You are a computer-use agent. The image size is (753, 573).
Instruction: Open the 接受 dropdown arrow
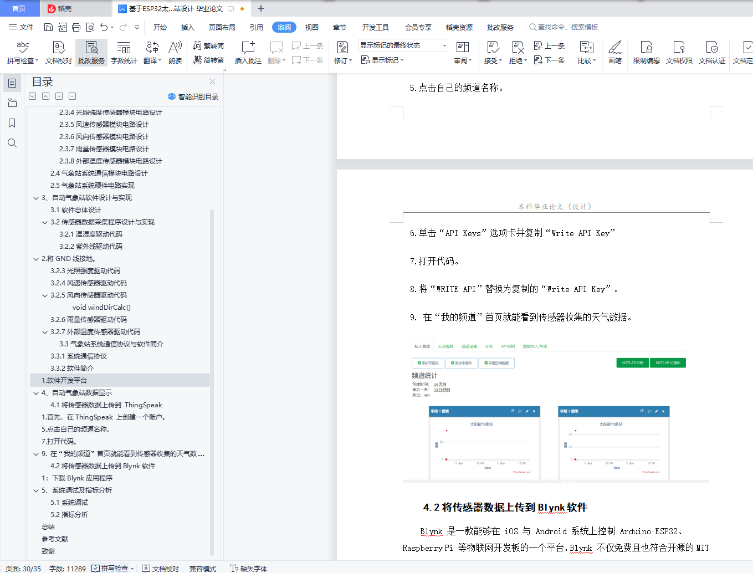[x=500, y=61]
